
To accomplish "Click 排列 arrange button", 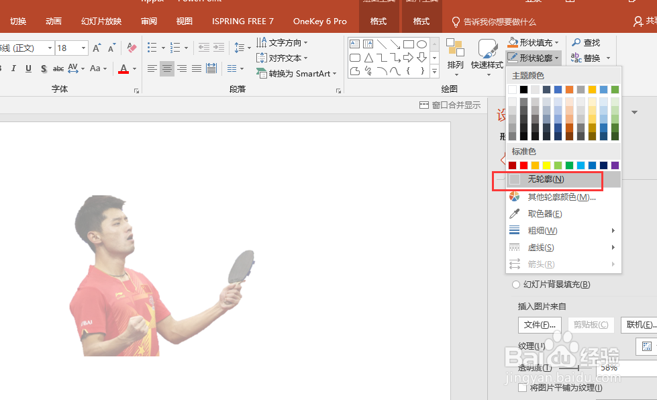I will point(455,57).
